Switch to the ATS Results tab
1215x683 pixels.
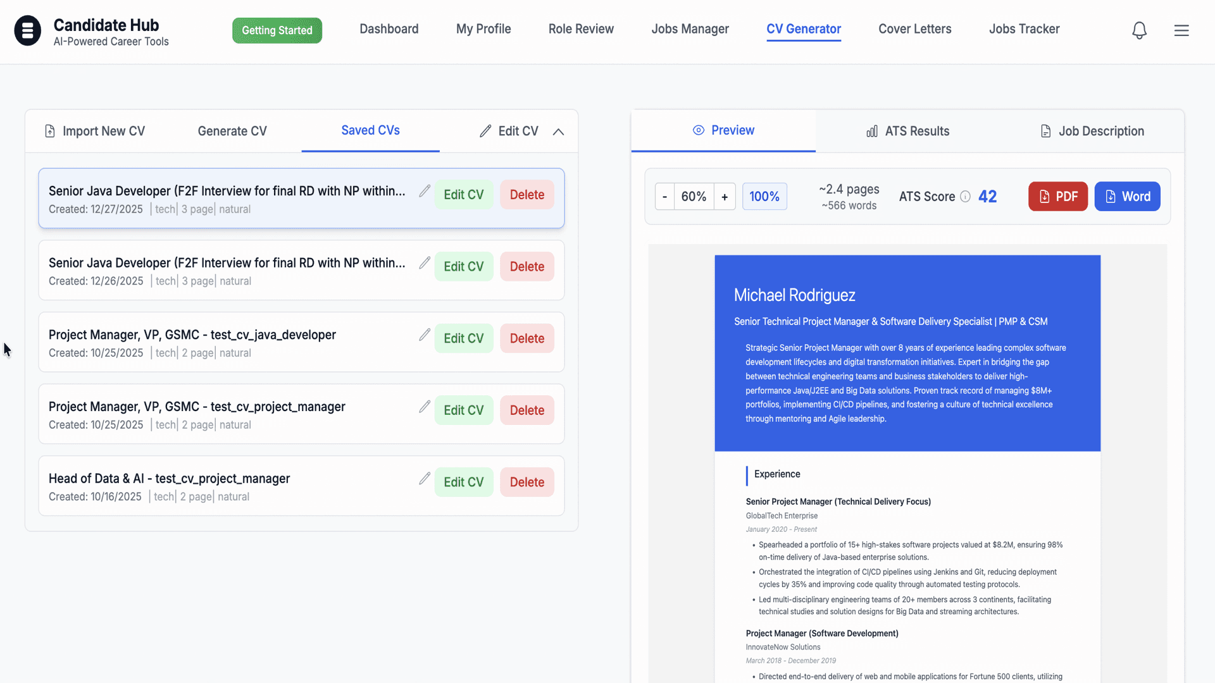click(907, 131)
